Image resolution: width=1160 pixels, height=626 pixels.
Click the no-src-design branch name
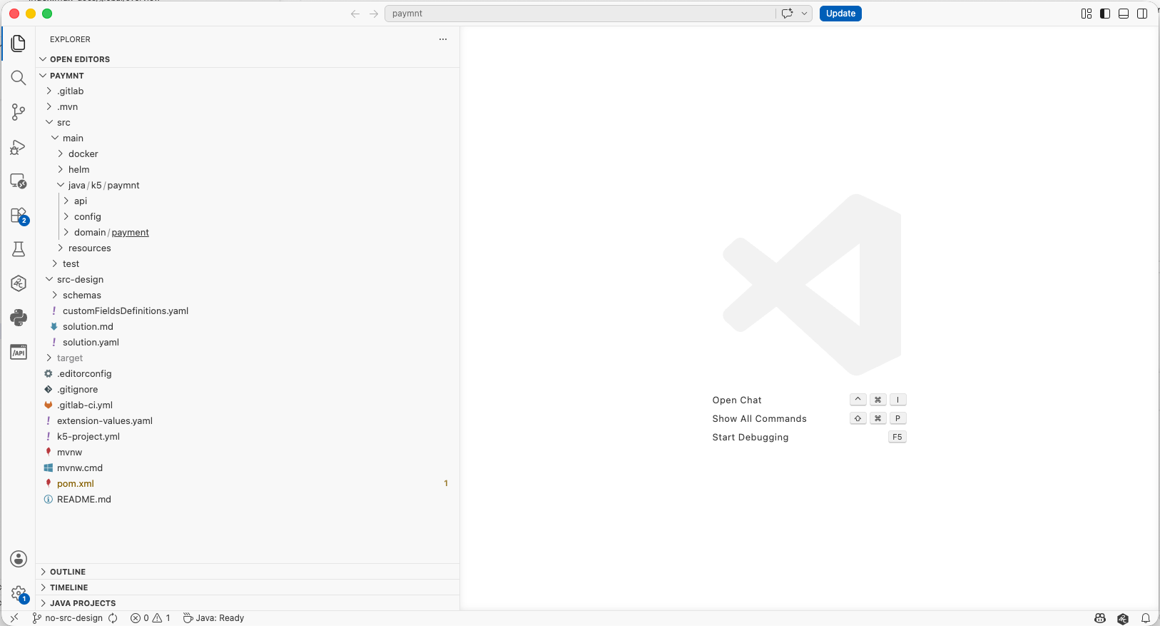tap(73, 618)
